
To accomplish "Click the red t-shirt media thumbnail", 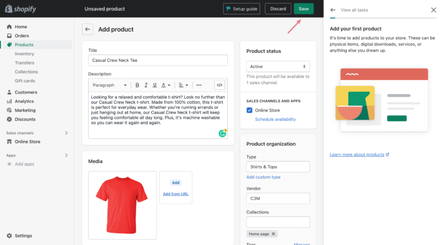I will [122, 205].
